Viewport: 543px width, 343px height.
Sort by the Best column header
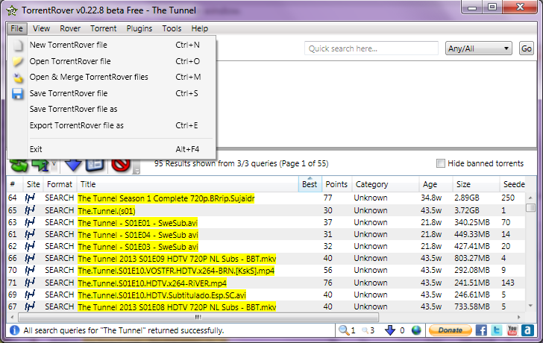tap(310, 184)
